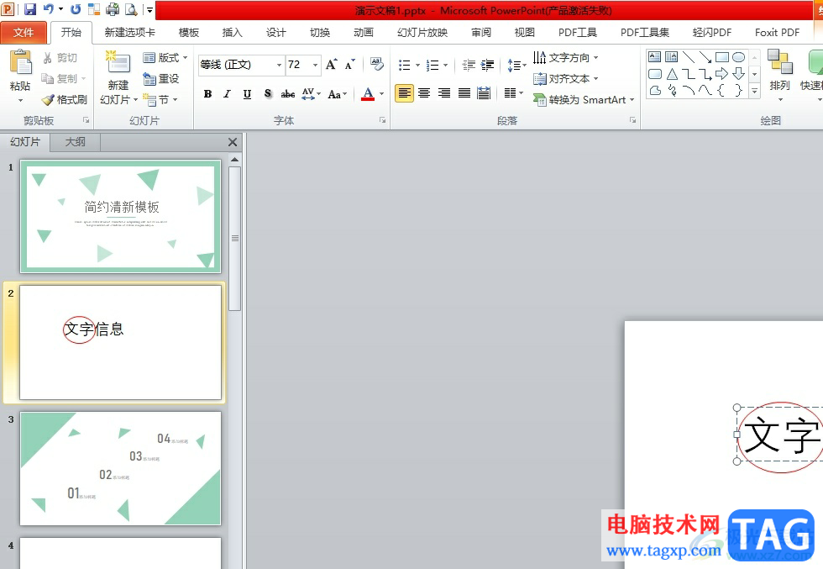Select the triangle shape in gallery

tap(672, 74)
